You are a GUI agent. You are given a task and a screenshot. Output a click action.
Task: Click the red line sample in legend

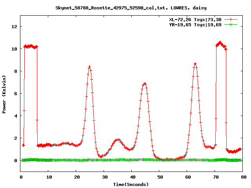(231, 20)
